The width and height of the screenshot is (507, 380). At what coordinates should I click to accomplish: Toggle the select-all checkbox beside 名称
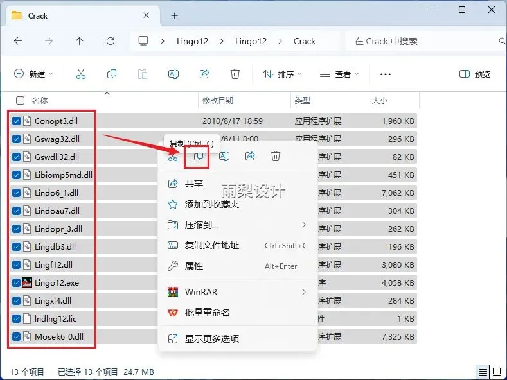tap(20, 101)
